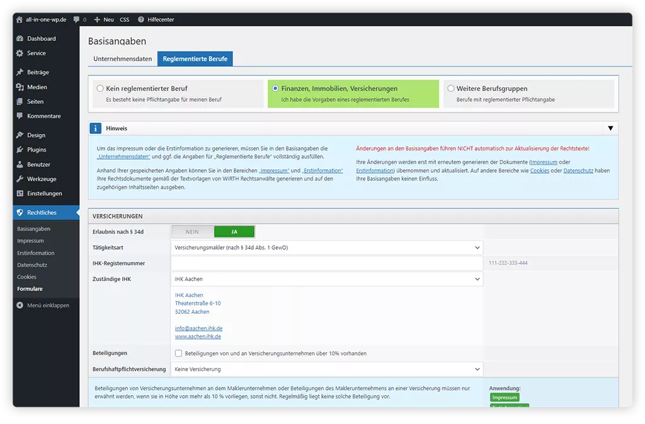Open the Berufshaftpflichtversicherung dropdown
Image resolution: width=645 pixels, height=424 pixels.
point(326,369)
